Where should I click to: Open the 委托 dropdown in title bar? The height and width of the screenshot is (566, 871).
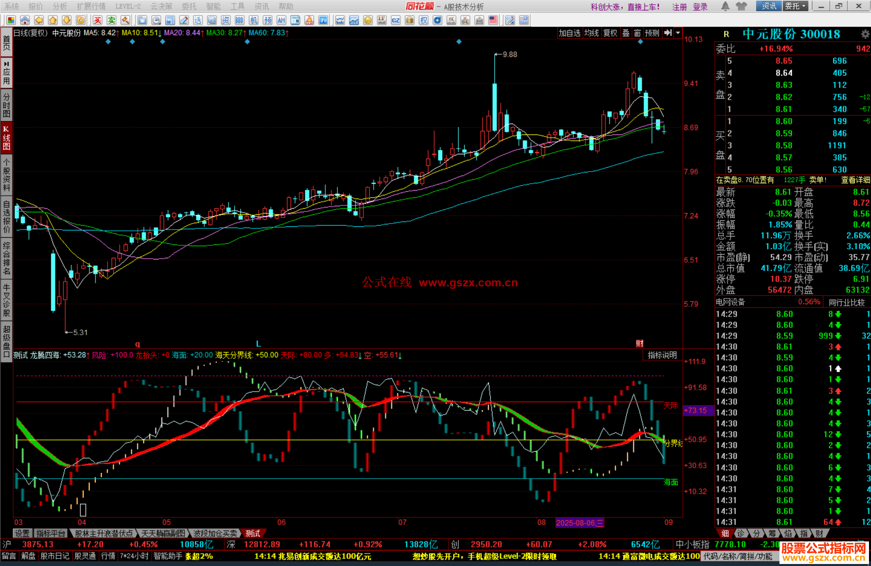tap(795, 6)
